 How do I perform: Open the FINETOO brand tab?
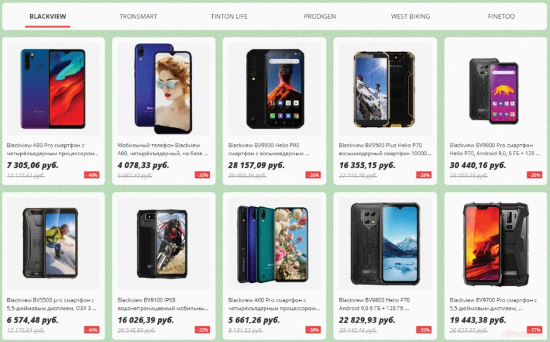pyautogui.click(x=502, y=16)
